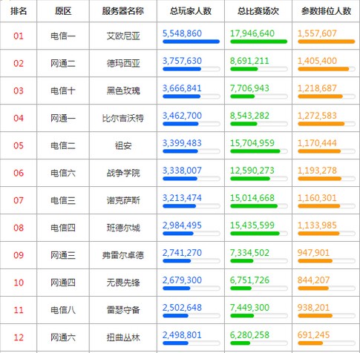This screenshot has height=353, width=360.
Task: Click player count 3,757,630
Action: point(182,61)
